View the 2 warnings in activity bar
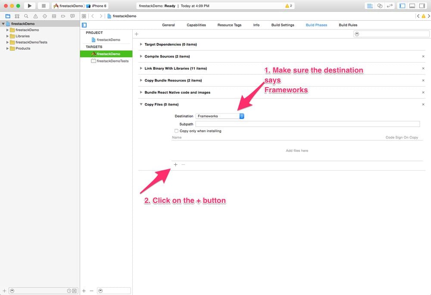The height and width of the screenshot is (295, 431). click(289, 6)
